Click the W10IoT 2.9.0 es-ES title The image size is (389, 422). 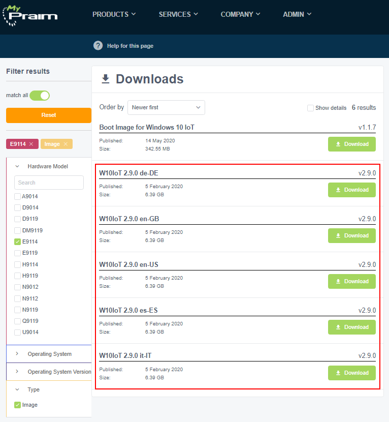[x=128, y=310]
